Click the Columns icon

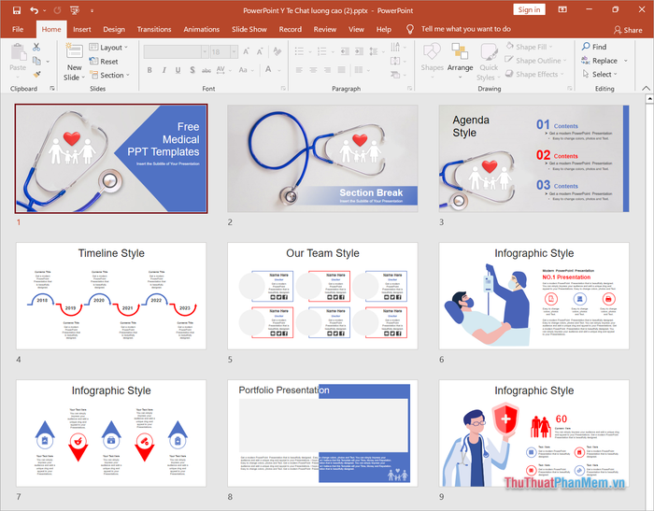click(x=359, y=70)
